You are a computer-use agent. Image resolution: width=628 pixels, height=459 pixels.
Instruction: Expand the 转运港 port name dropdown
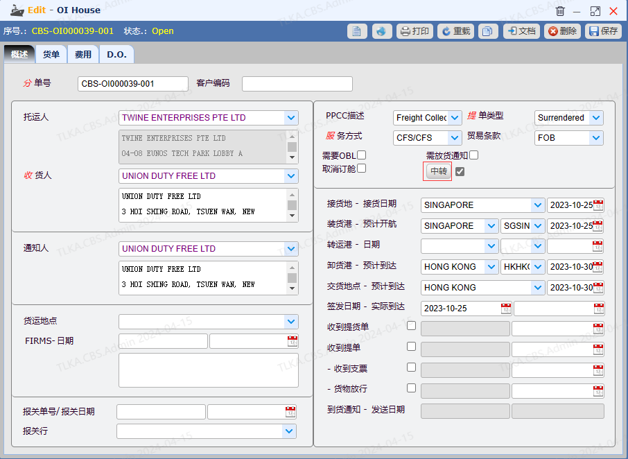click(x=491, y=246)
